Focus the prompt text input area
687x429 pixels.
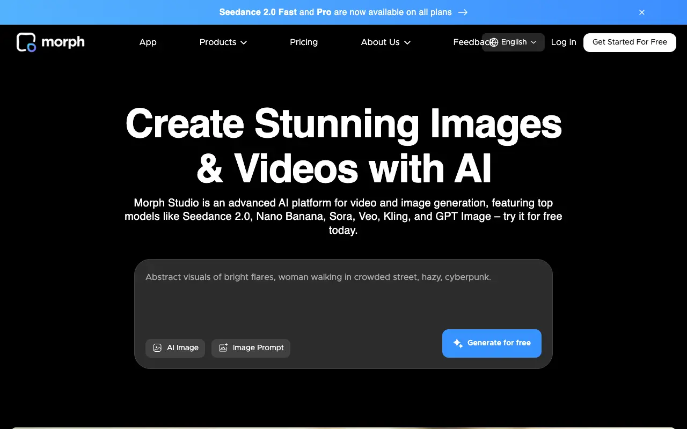point(343,298)
